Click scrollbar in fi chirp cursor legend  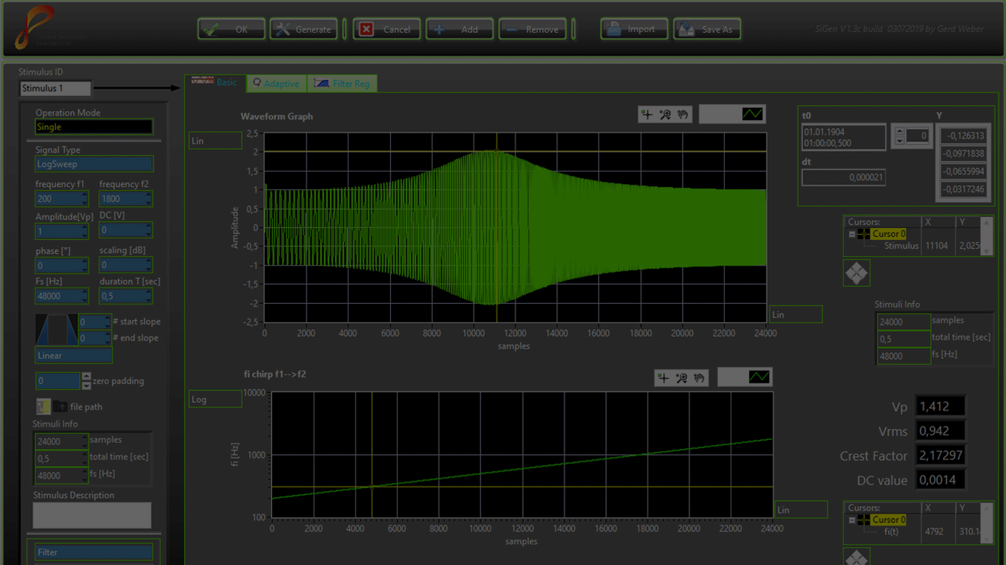(988, 522)
